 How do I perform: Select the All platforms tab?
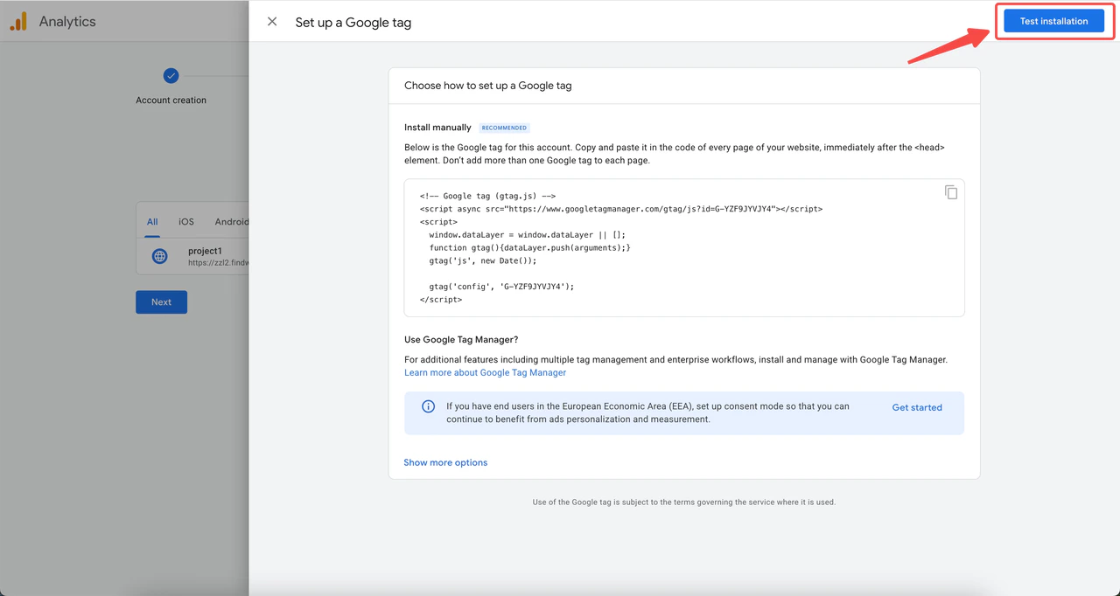[152, 222]
